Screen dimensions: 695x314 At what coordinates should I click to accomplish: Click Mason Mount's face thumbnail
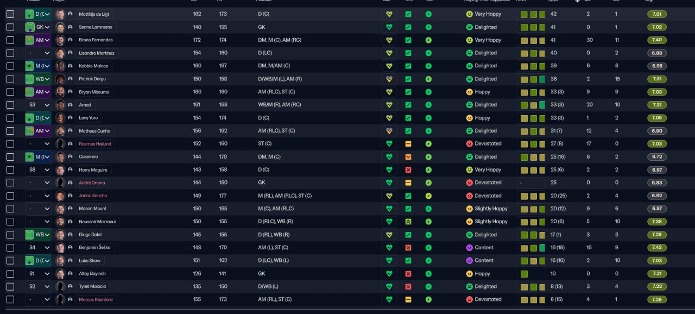coord(60,209)
